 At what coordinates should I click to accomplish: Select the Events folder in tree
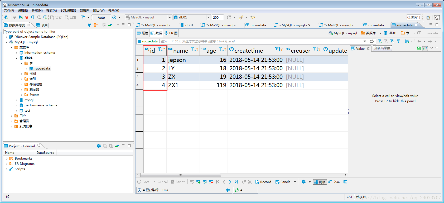[x=32, y=95]
